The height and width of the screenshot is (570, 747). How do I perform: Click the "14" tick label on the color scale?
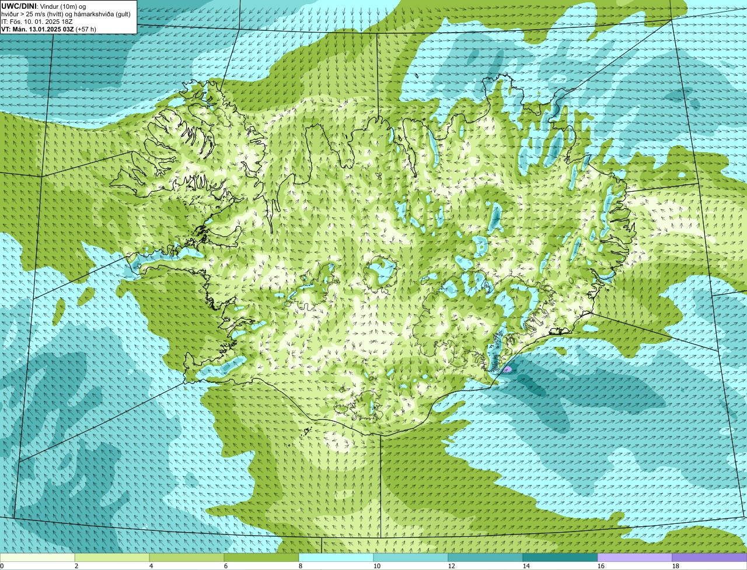526,566
